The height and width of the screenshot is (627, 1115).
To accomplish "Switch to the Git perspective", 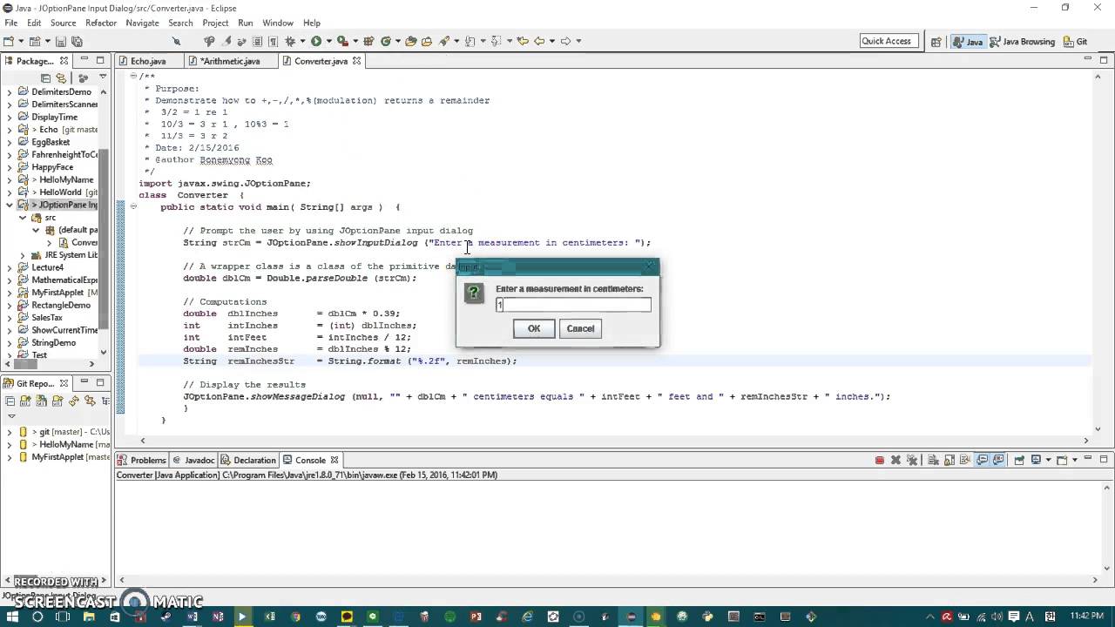I will pos(1075,42).
